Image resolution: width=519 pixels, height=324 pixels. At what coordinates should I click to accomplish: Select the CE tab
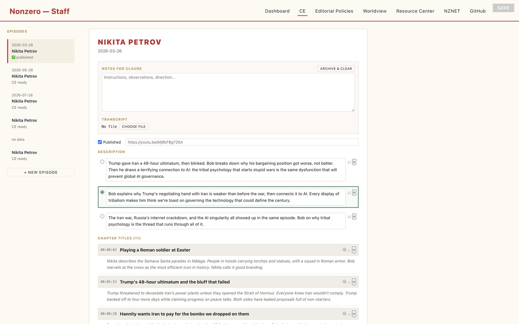point(303,11)
